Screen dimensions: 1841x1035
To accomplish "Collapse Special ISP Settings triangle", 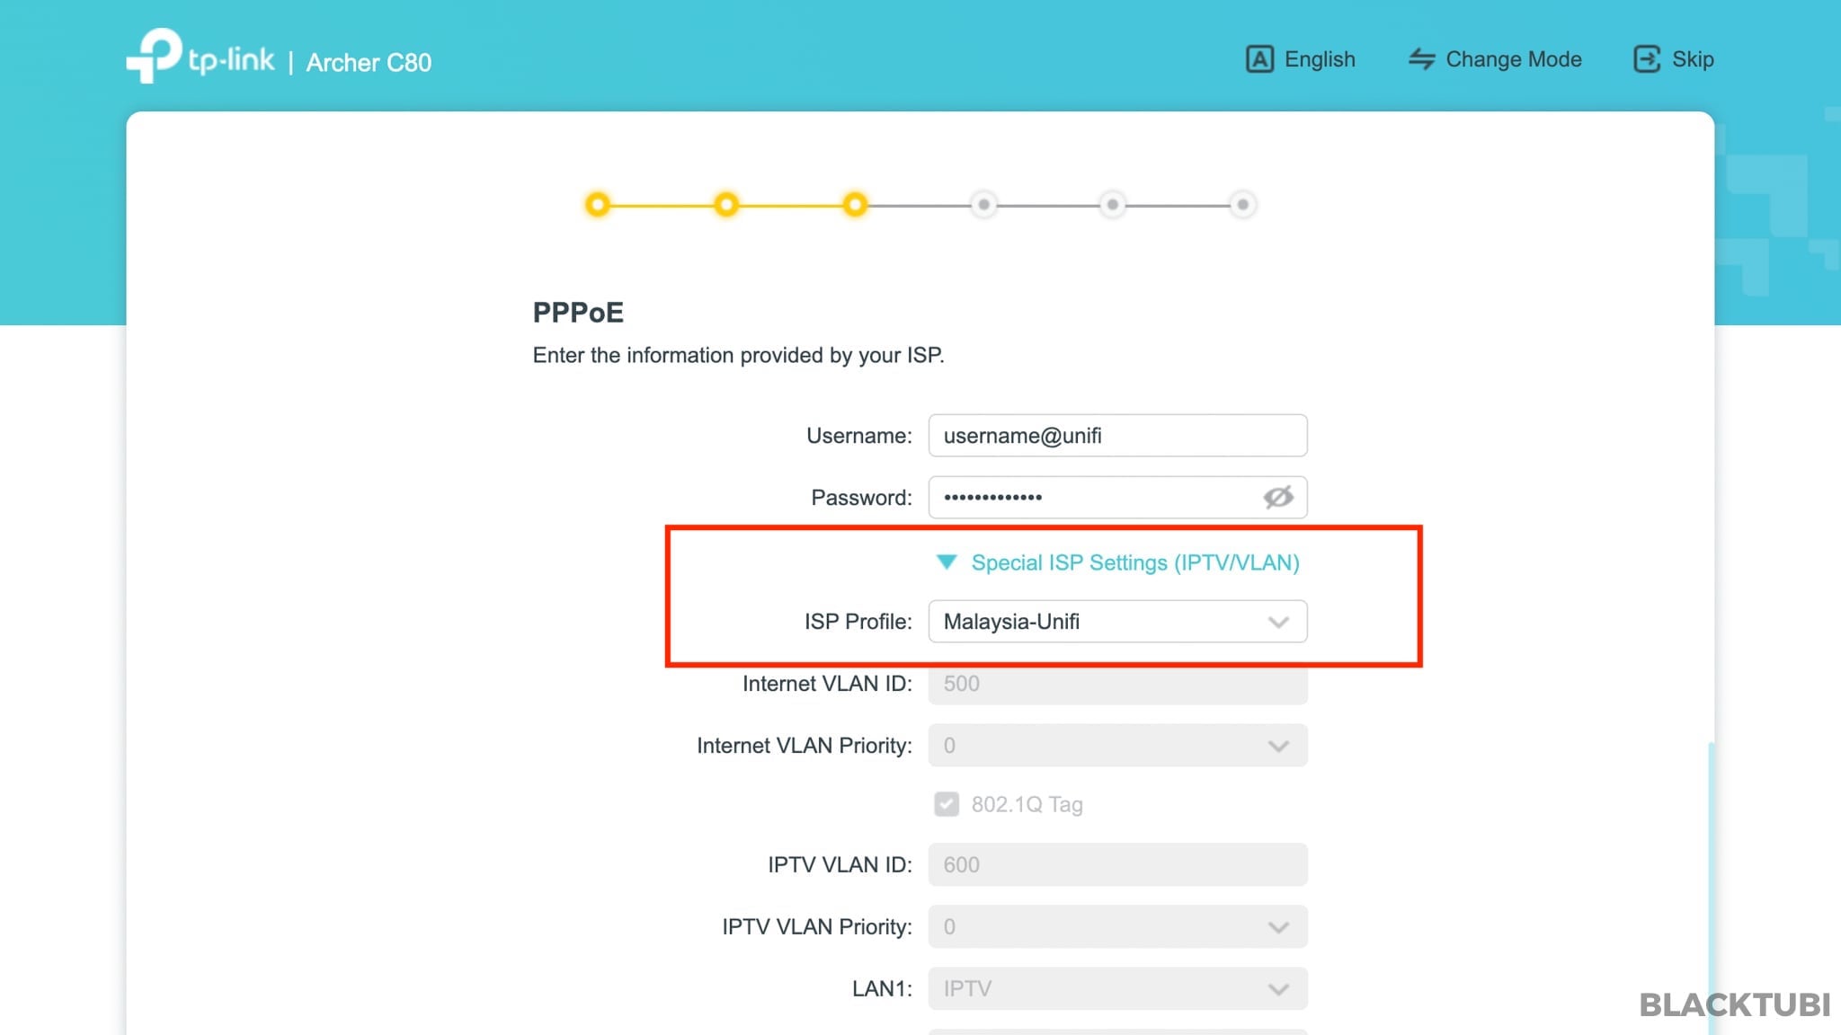I will [946, 562].
